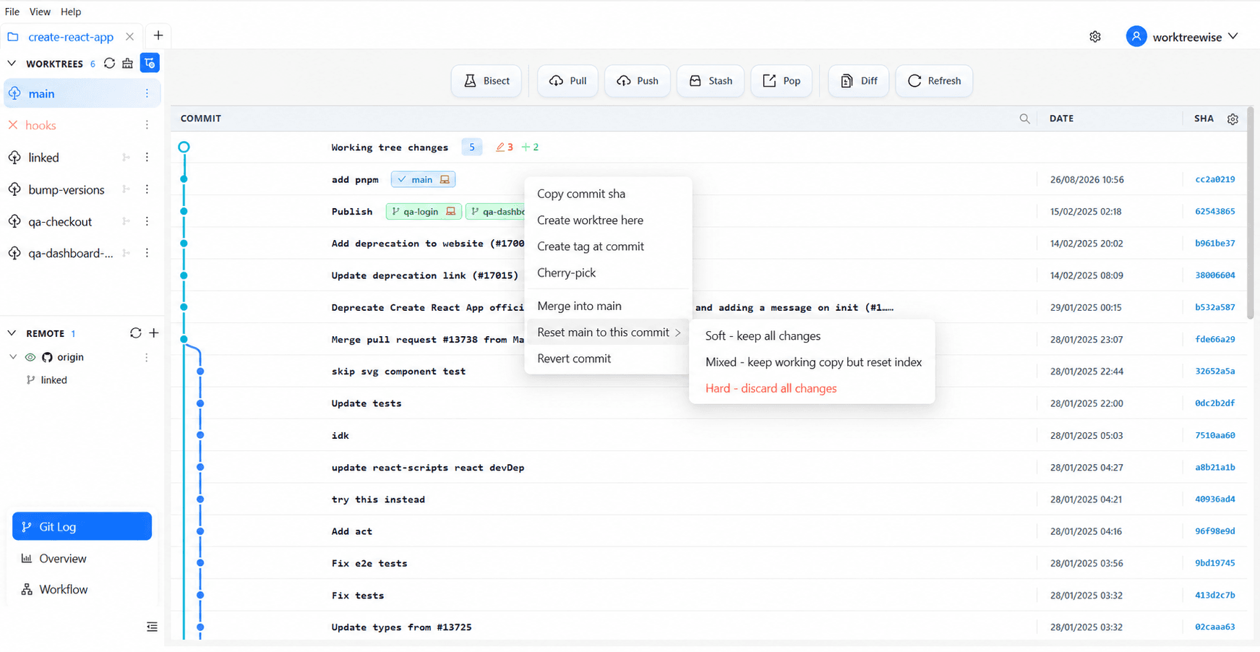Click the search icon in commit header
This screenshot has height=652, width=1260.
pos(1024,119)
